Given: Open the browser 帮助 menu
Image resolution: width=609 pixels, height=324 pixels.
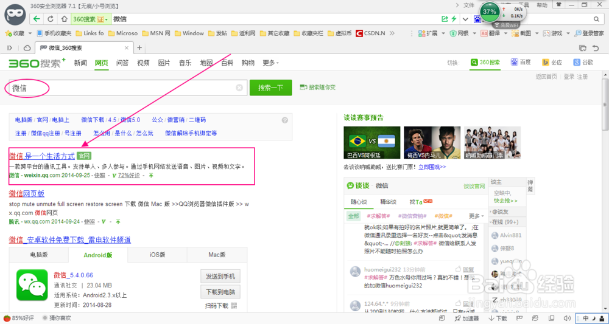Looking at the screenshot, I should [x=542, y=5].
